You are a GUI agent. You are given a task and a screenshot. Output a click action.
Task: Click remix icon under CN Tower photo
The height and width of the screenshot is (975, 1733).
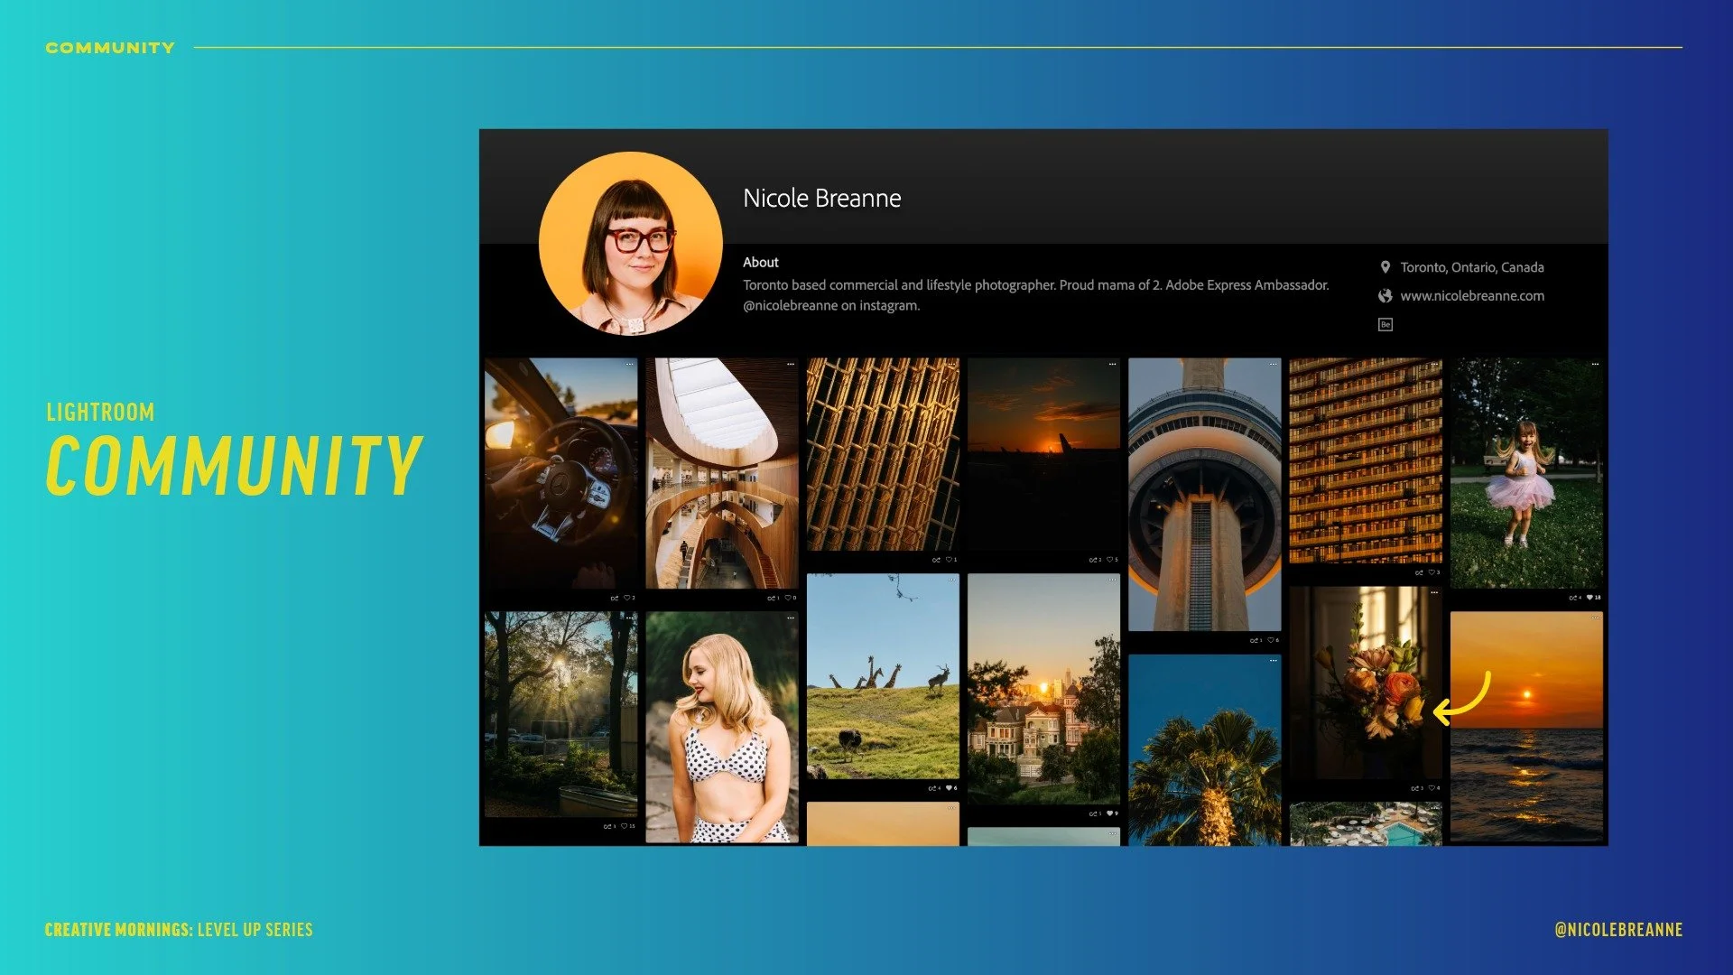click(1255, 640)
